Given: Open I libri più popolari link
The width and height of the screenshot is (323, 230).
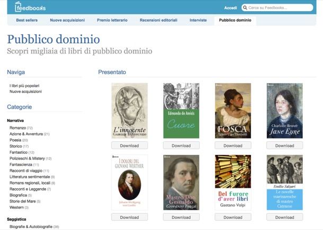Looking at the screenshot, I should (24, 86).
